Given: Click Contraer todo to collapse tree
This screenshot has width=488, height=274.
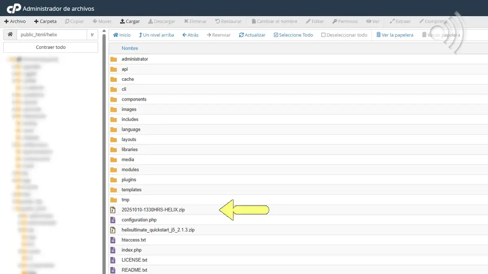Looking at the screenshot, I should [50, 47].
